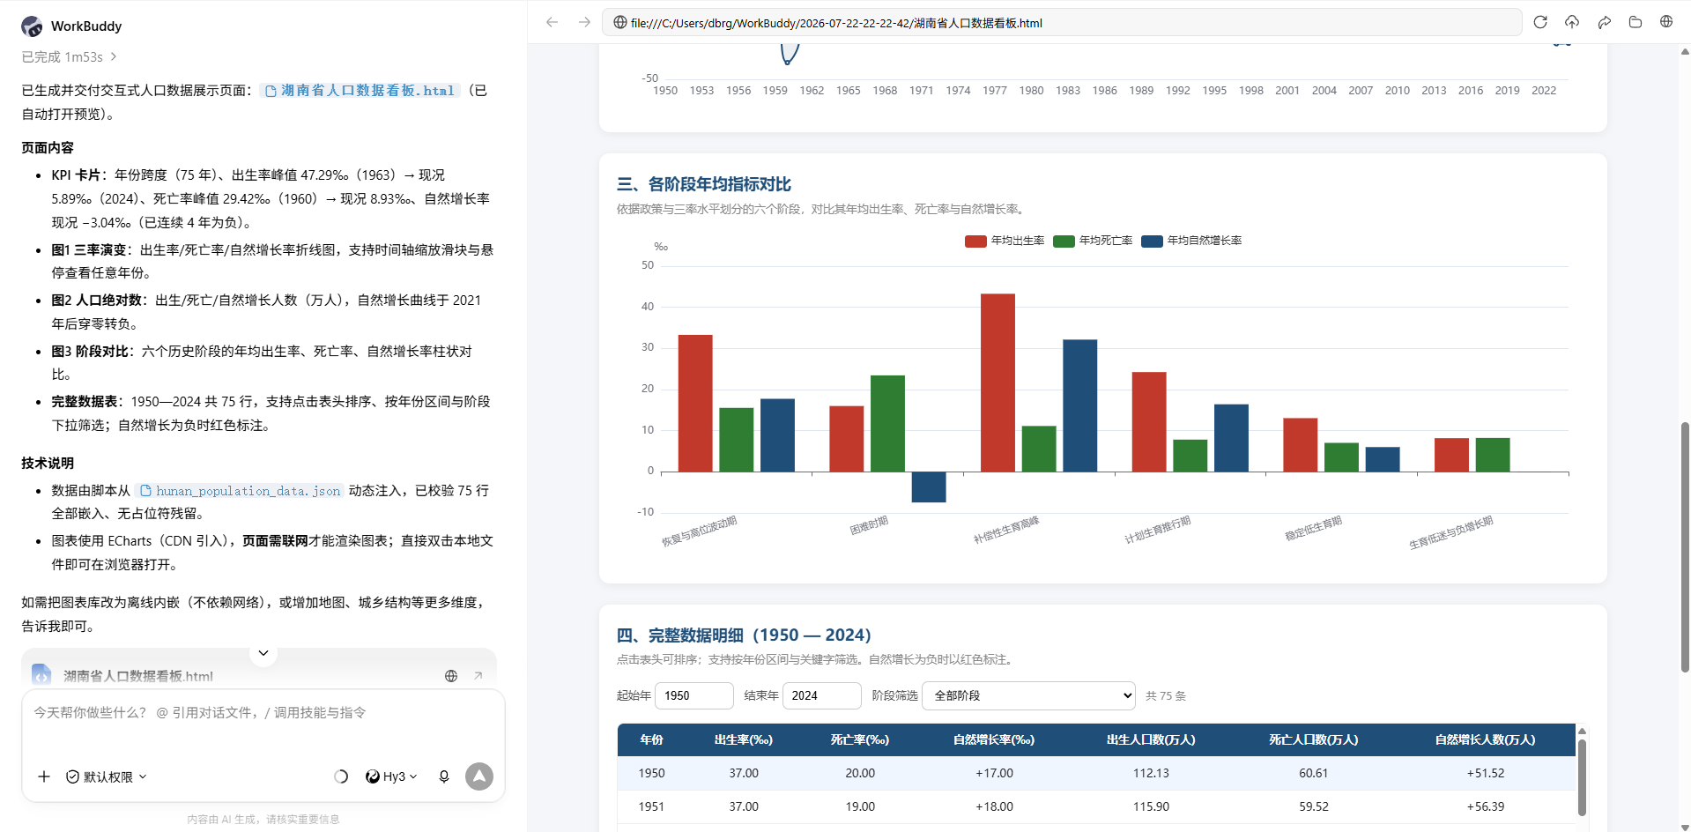This screenshot has width=1691, height=832.
Task: Click green death-rate bar for 困难时期
Action: [887, 424]
